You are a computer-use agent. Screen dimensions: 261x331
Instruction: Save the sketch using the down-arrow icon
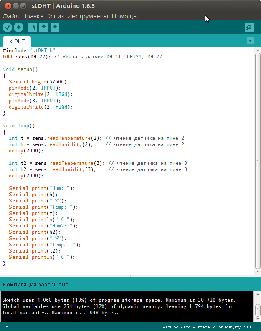click(x=55, y=28)
